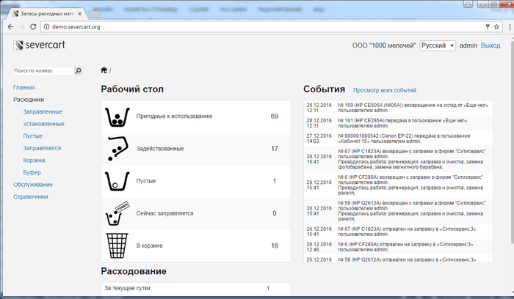Click the severcart logo
This screenshot has height=299, width=514.
[x=40, y=45]
